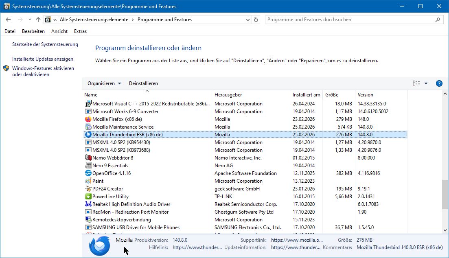
Task: Go up one level with up arrow
Action: pyautogui.click(x=38, y=20)
